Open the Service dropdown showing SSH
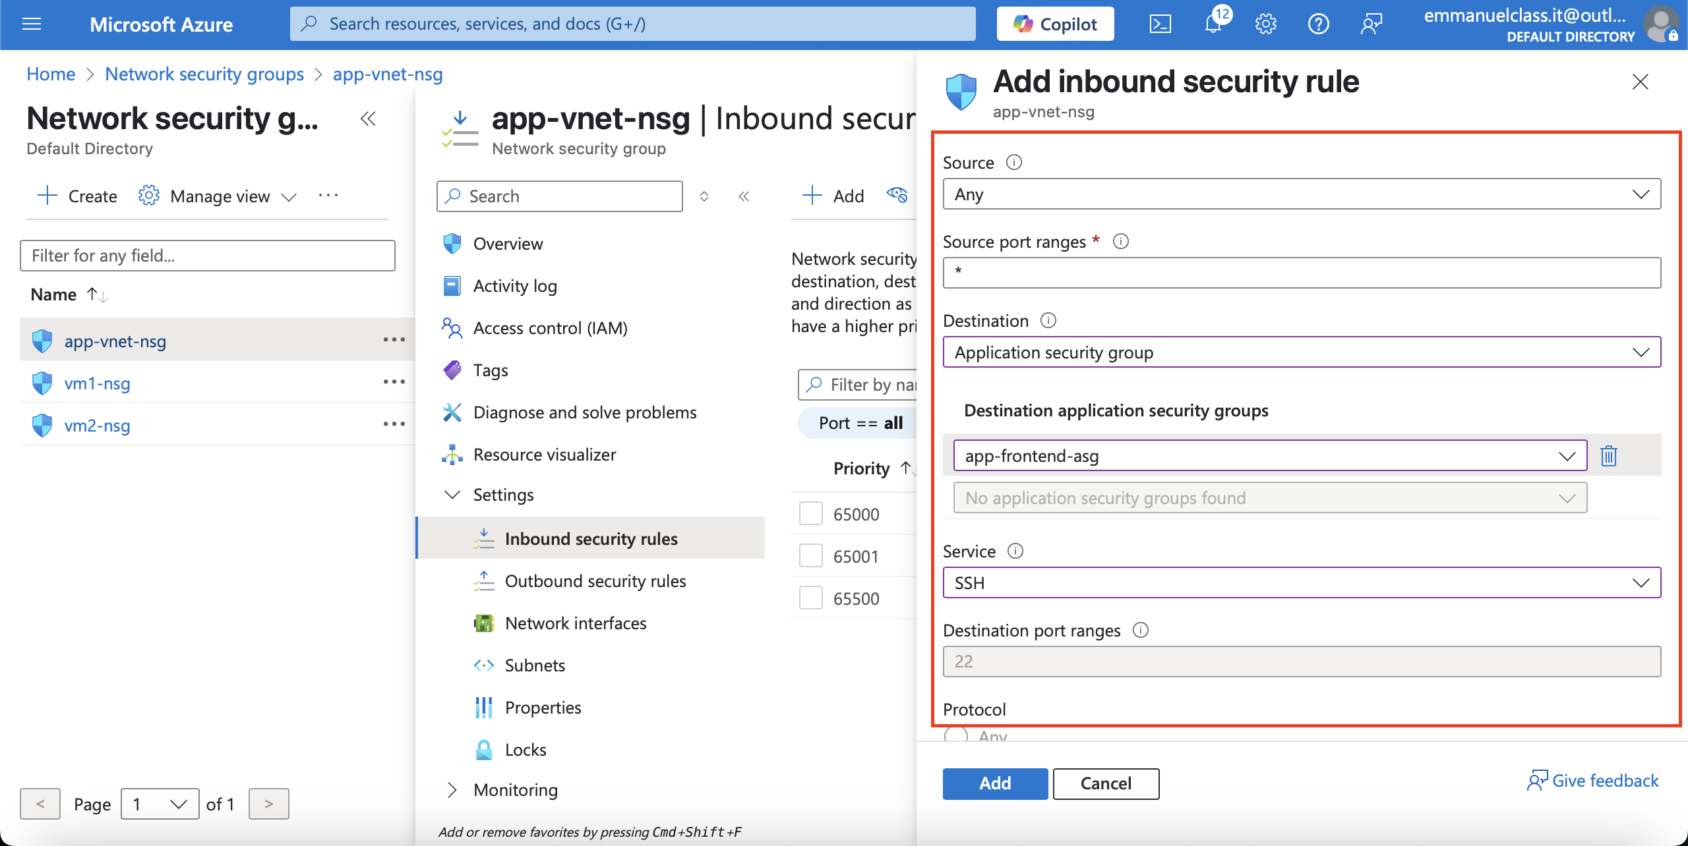The width and height of the screenshot is (1688, 846). pyautogui.click(x=1302, y=583)
